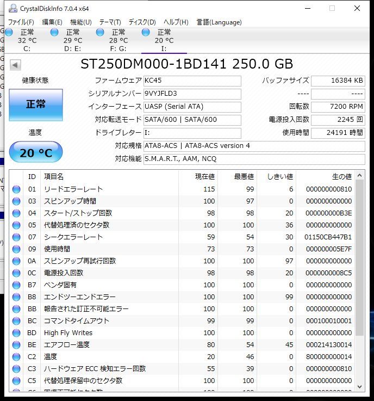
Task: Click the transfer mode field SATA/600
Action: (192, 120)
